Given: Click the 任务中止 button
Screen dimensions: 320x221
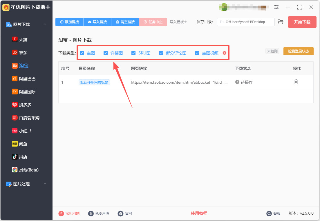Looking at the screenshot, I should [153, 22].
